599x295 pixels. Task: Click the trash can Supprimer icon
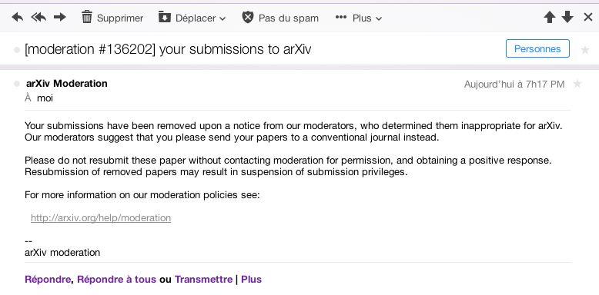[x=87, y=17]
